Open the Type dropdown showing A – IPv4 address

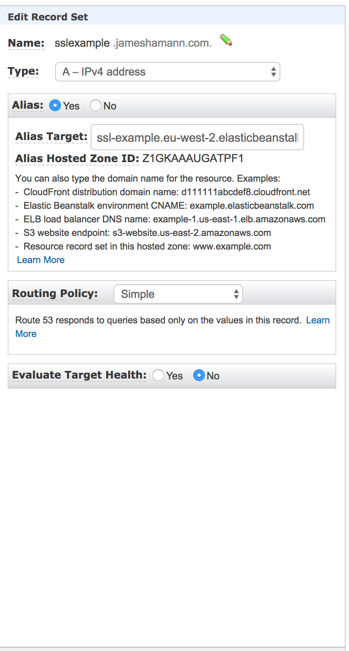tap(168, 72)
